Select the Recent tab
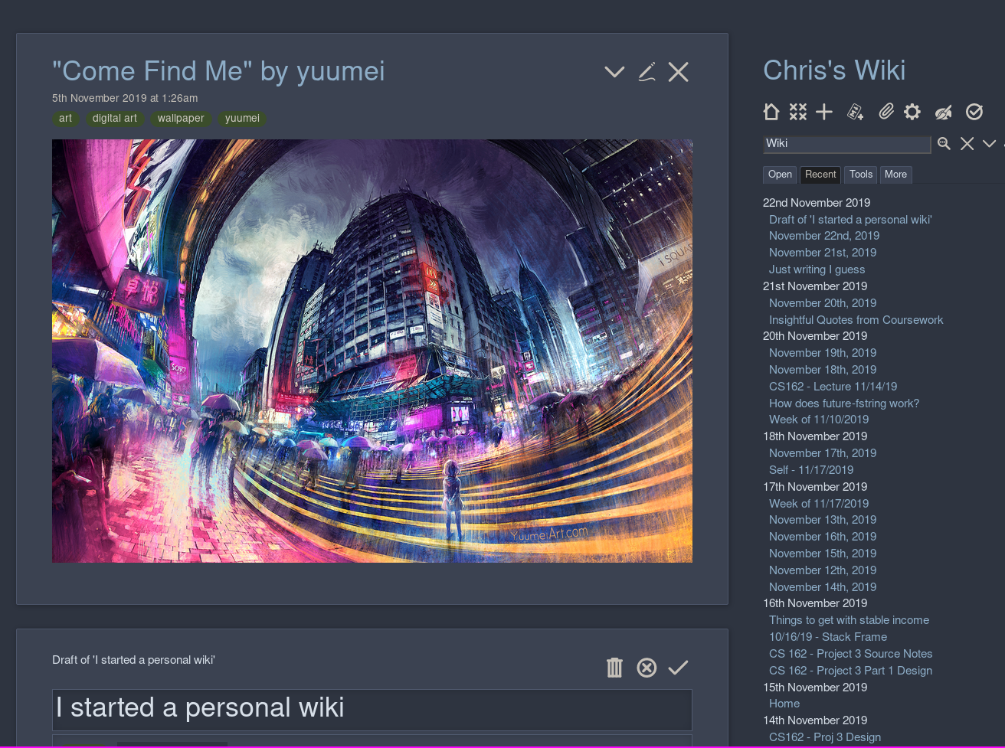This screenshot has height=748, width=1005. [820, 175]
